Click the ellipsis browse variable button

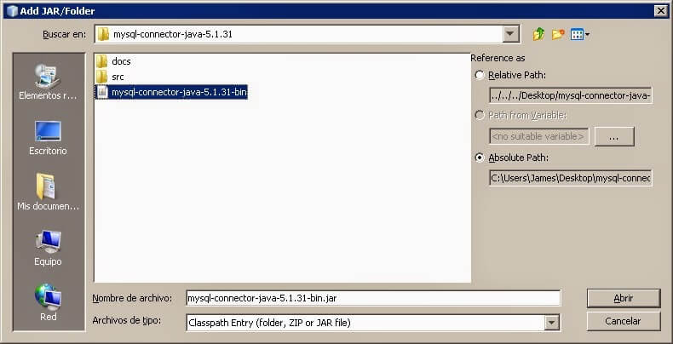click(x=614, y=137)
